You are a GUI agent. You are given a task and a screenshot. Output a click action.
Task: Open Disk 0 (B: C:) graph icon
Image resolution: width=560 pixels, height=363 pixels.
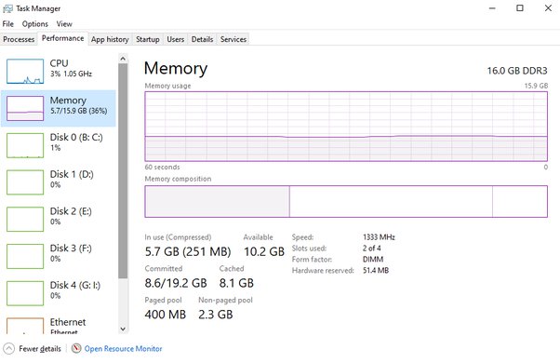25,145
